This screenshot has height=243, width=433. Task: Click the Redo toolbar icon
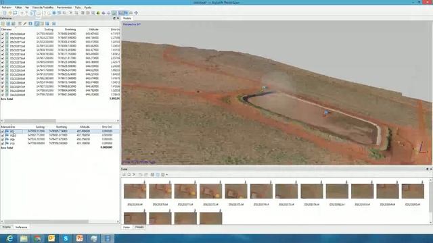[x=26, y=13]
